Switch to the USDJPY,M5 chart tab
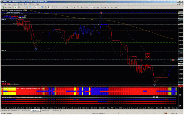The width and height of the screenshot is (184, 115). [x=56, y=110]
